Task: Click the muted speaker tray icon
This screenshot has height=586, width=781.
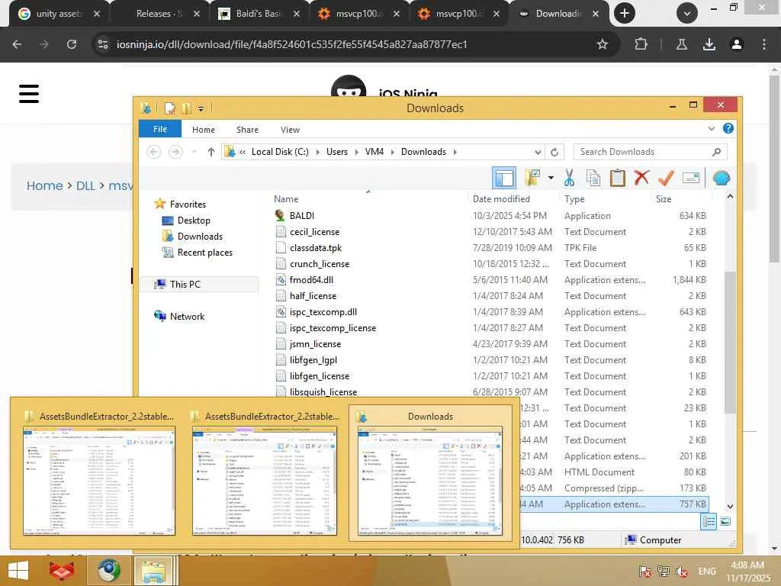Action: point(682,572)
